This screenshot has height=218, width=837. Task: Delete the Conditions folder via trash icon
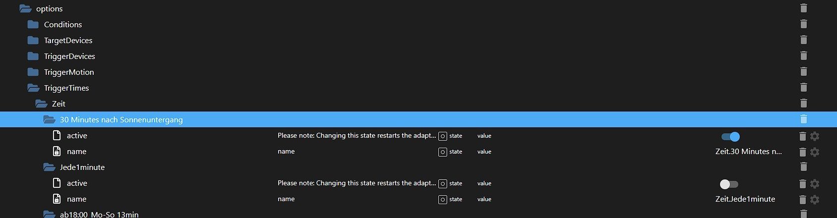coord(803,24)
